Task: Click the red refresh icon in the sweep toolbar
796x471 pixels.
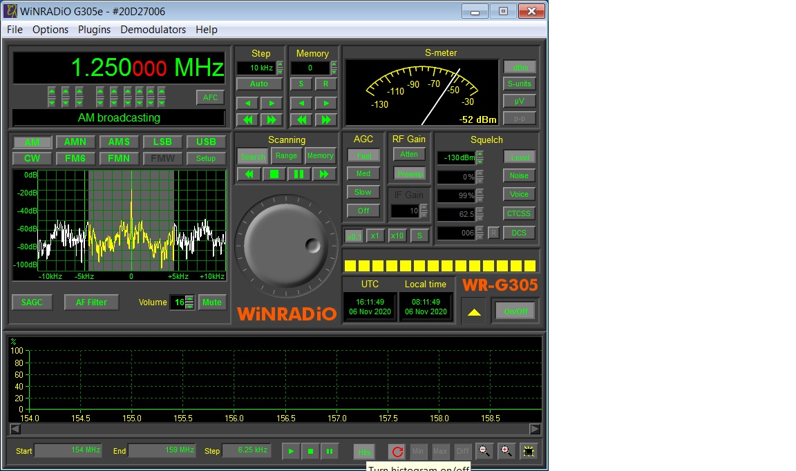Action: pyautogui.click(x=397, y=452)
